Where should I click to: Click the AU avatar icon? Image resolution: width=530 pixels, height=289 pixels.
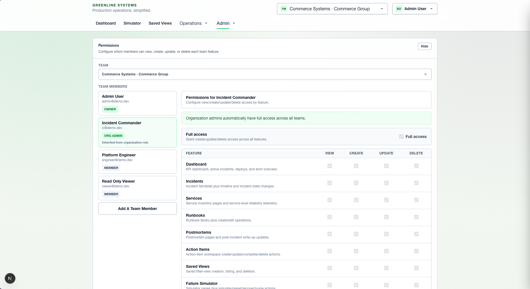point(398,9)
